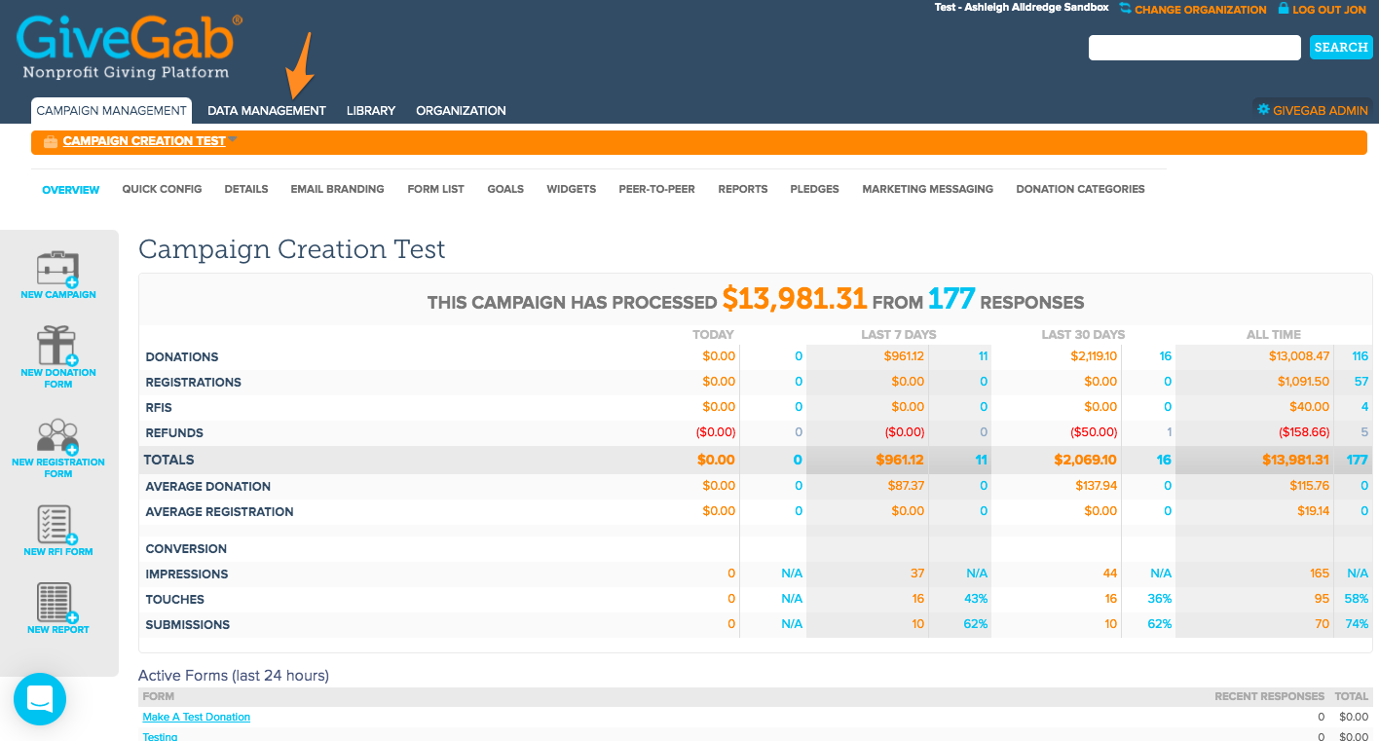The width and height of the screenshot is (1379, 741).
Task: Click the $13,981.31 processed total
Action: (x=795, y=299)
